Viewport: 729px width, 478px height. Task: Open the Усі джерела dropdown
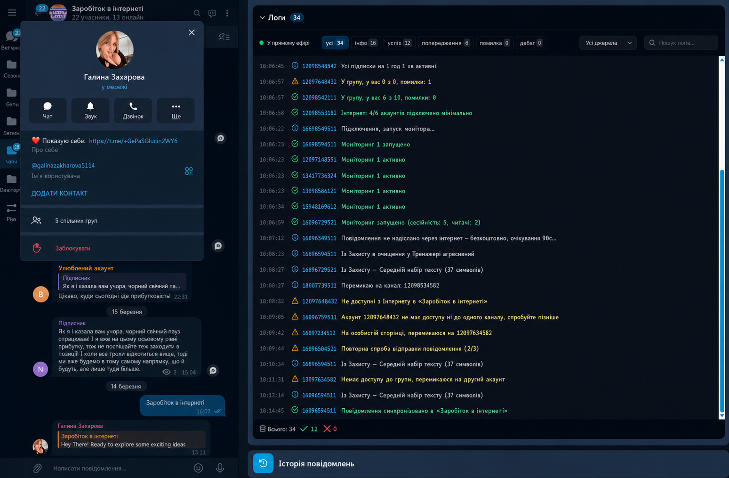(x=608, y=43)
